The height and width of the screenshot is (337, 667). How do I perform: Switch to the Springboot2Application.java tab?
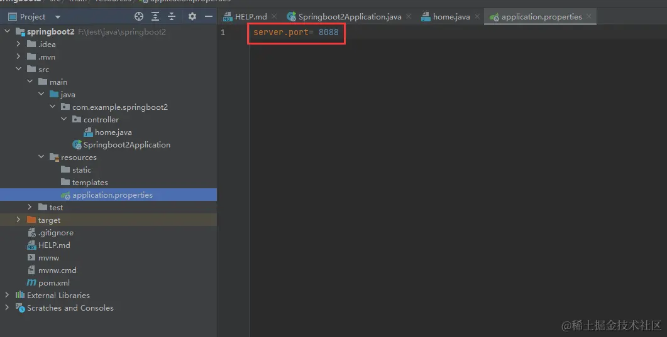[350, 17]
